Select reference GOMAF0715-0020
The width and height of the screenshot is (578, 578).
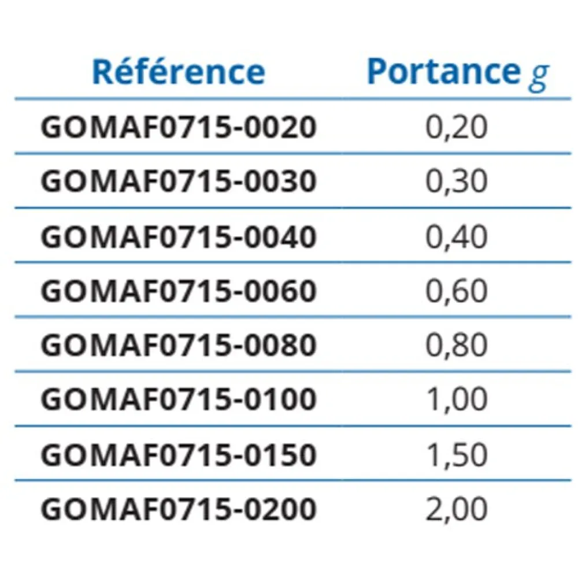point(179,128)
